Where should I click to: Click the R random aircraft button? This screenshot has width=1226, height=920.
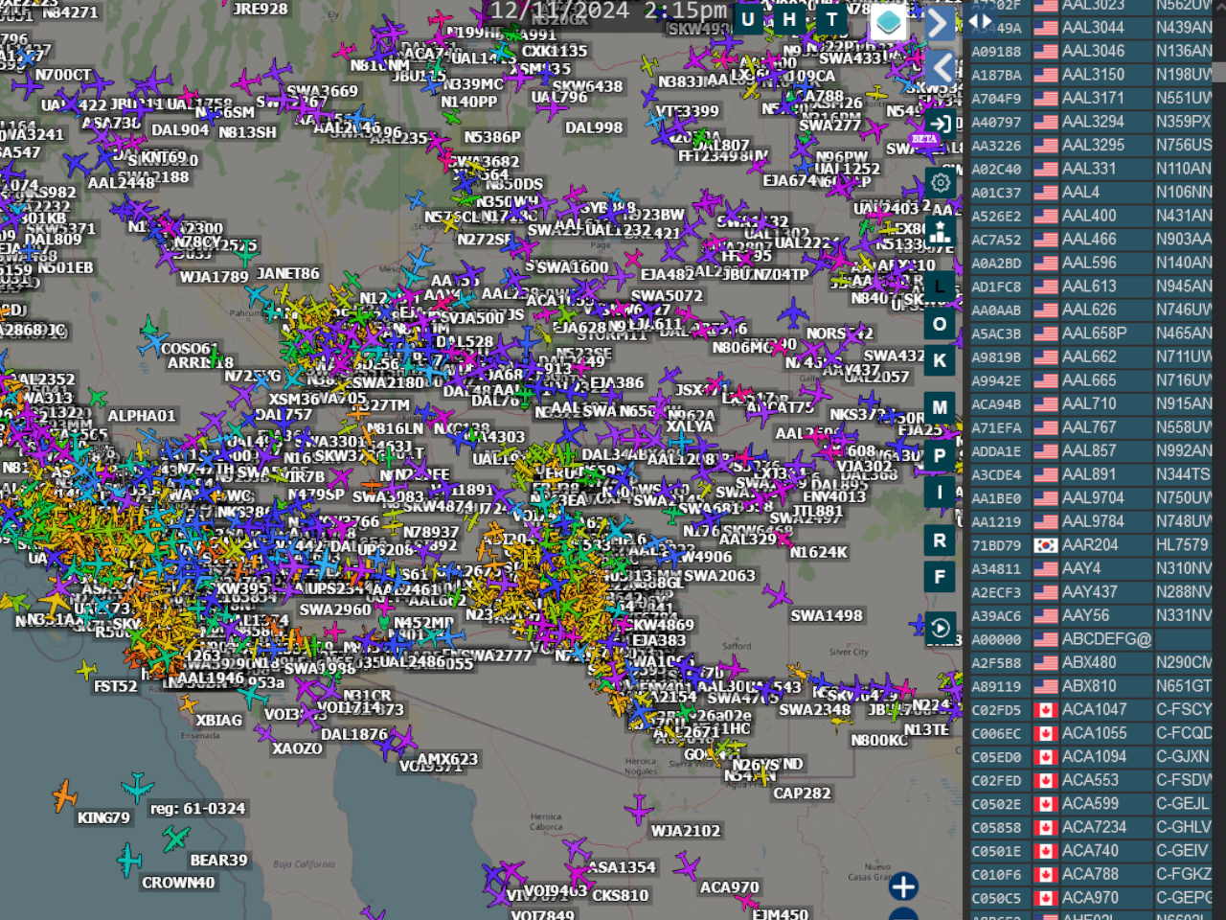click(x=940, y=540)
